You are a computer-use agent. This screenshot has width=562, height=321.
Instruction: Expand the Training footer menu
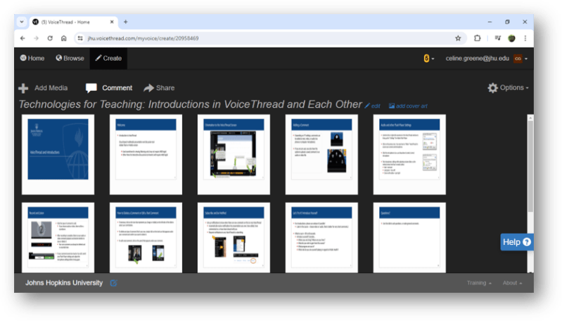point(479,283)
